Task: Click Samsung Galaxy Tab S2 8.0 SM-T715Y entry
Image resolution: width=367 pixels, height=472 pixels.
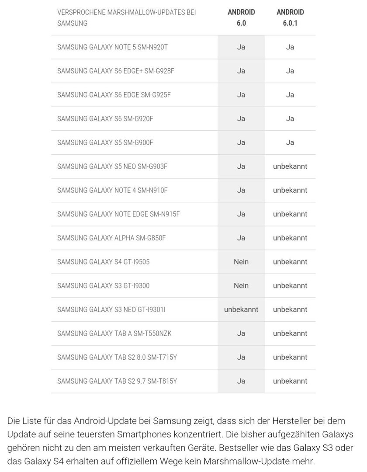Action: (x=117, y=357)
